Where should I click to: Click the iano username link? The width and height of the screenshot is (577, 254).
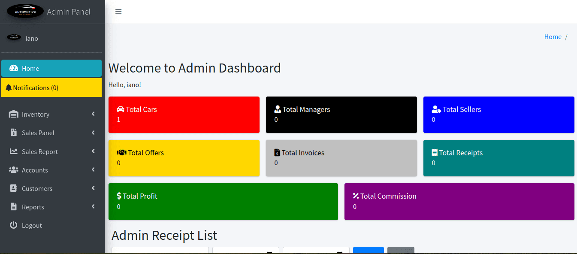click(x=32, y=38)
